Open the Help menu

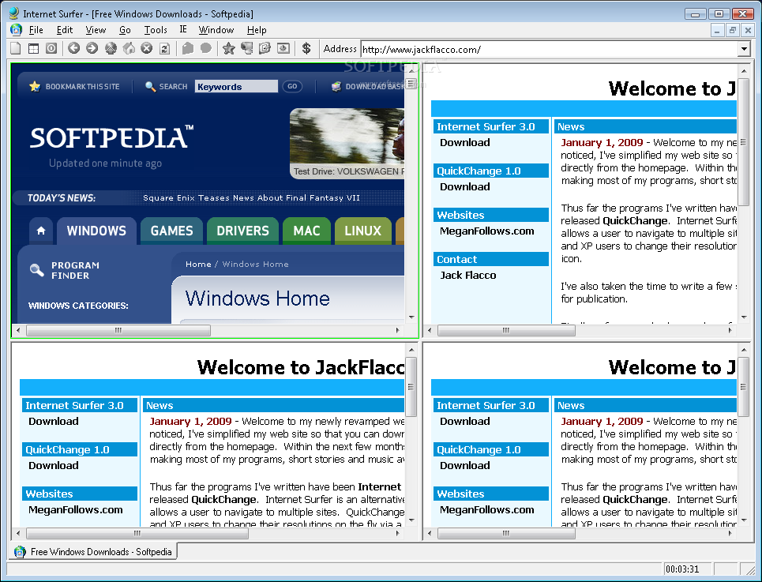pos(257,30)
